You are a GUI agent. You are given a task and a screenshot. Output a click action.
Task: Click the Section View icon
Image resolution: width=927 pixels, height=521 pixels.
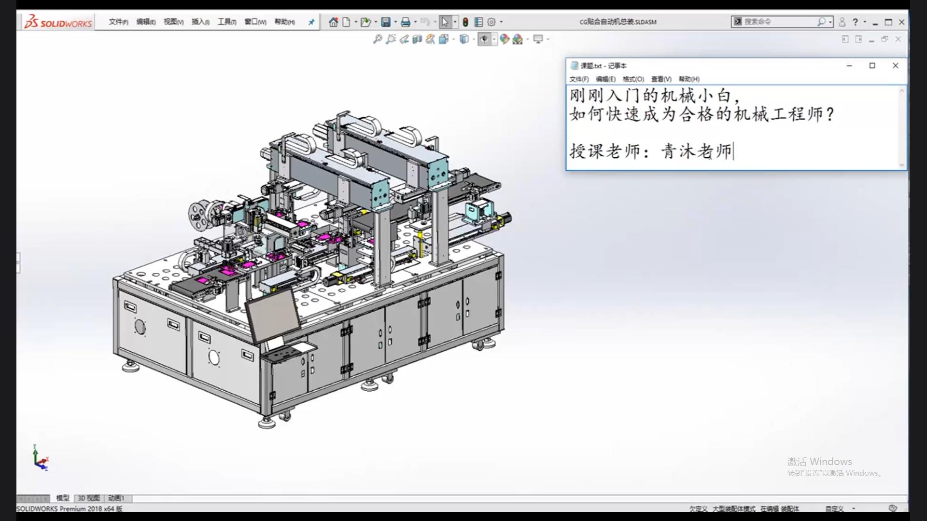pos(417,39)
